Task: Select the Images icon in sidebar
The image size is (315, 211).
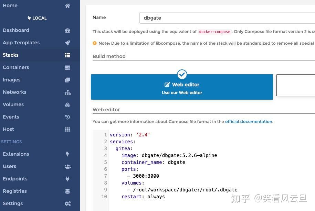Action: click(x=67, y=80)
